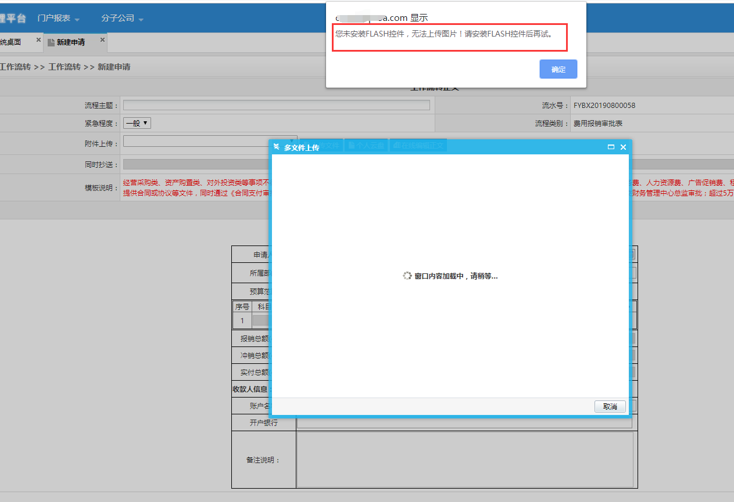Expand the 分子公司 menu
This screenshot has height=502, width=734.
tap(122, 19)
